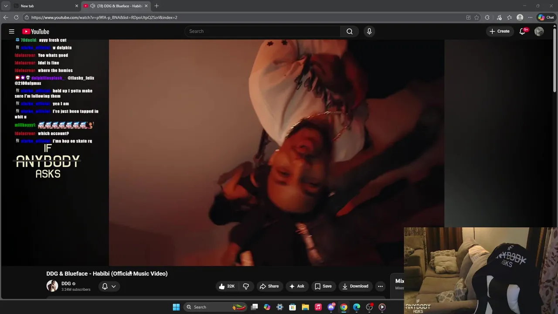The height and width of the screenshot is (314, 558).
Task: Open Microsoft Store from the taskbar
Action: [293, 307]
